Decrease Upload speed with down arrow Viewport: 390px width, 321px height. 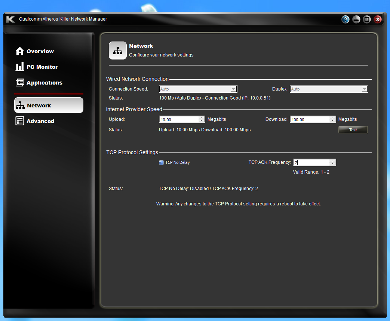tap(202, 121)
